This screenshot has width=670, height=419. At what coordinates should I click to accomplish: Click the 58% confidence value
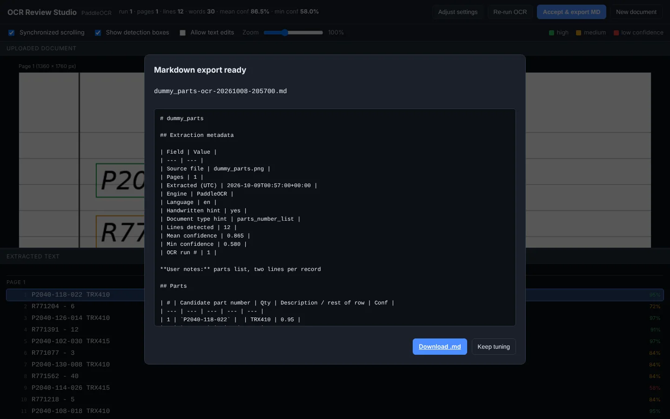pyautogui.click(x=655, y=388)
